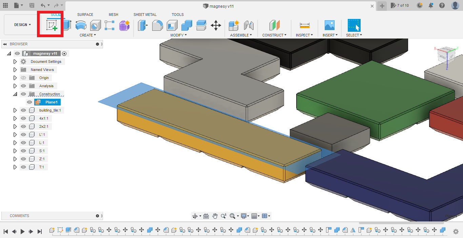Open the SHEET METAL tab

coord(145,15)
